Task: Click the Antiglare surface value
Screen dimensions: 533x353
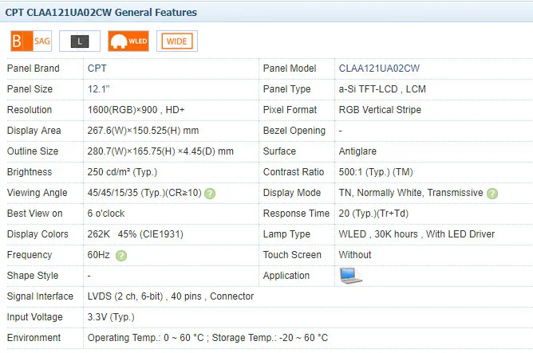Action: [x=357, y=151]
